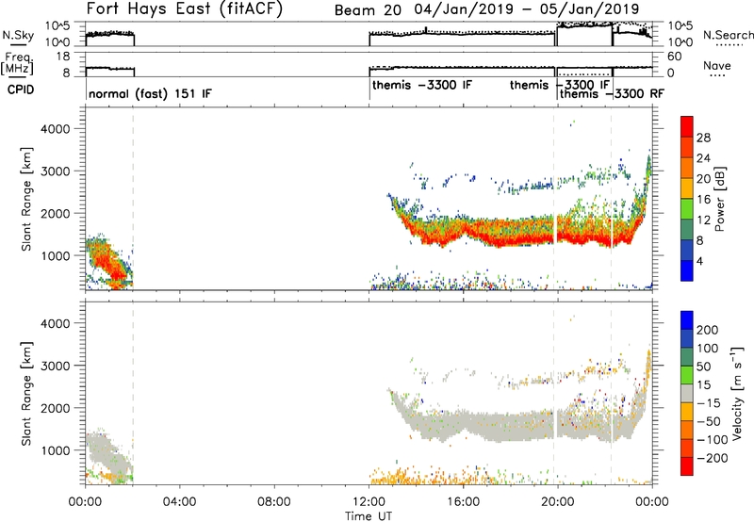Click the '08:00' time tick label

pyautogui.click(x=273, y=502)
